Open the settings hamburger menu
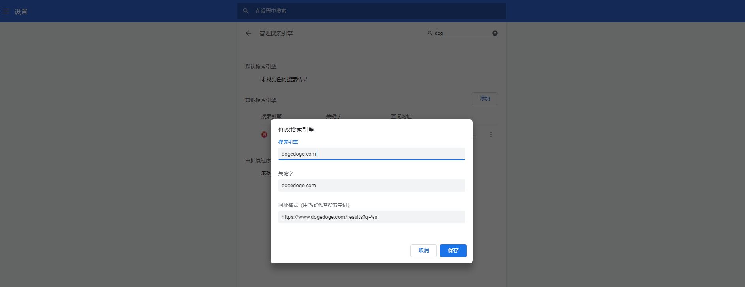The width and height of the screenshot is (745, 287). coord(6,11)
